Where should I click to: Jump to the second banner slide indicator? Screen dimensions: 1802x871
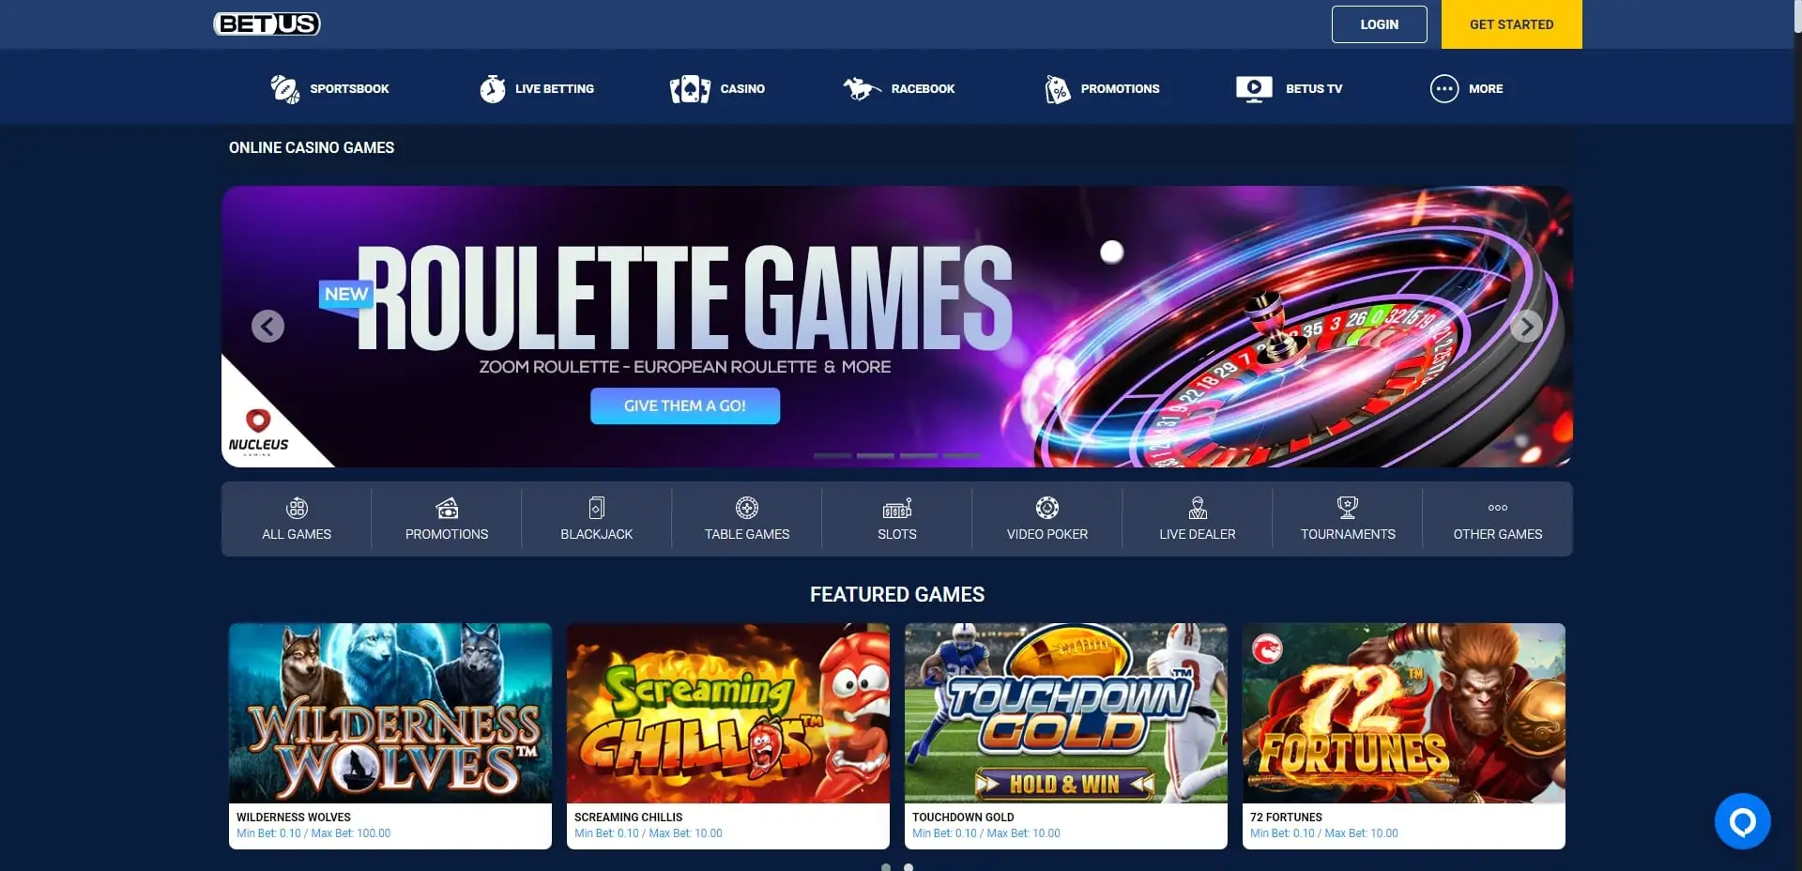(876, 455)
